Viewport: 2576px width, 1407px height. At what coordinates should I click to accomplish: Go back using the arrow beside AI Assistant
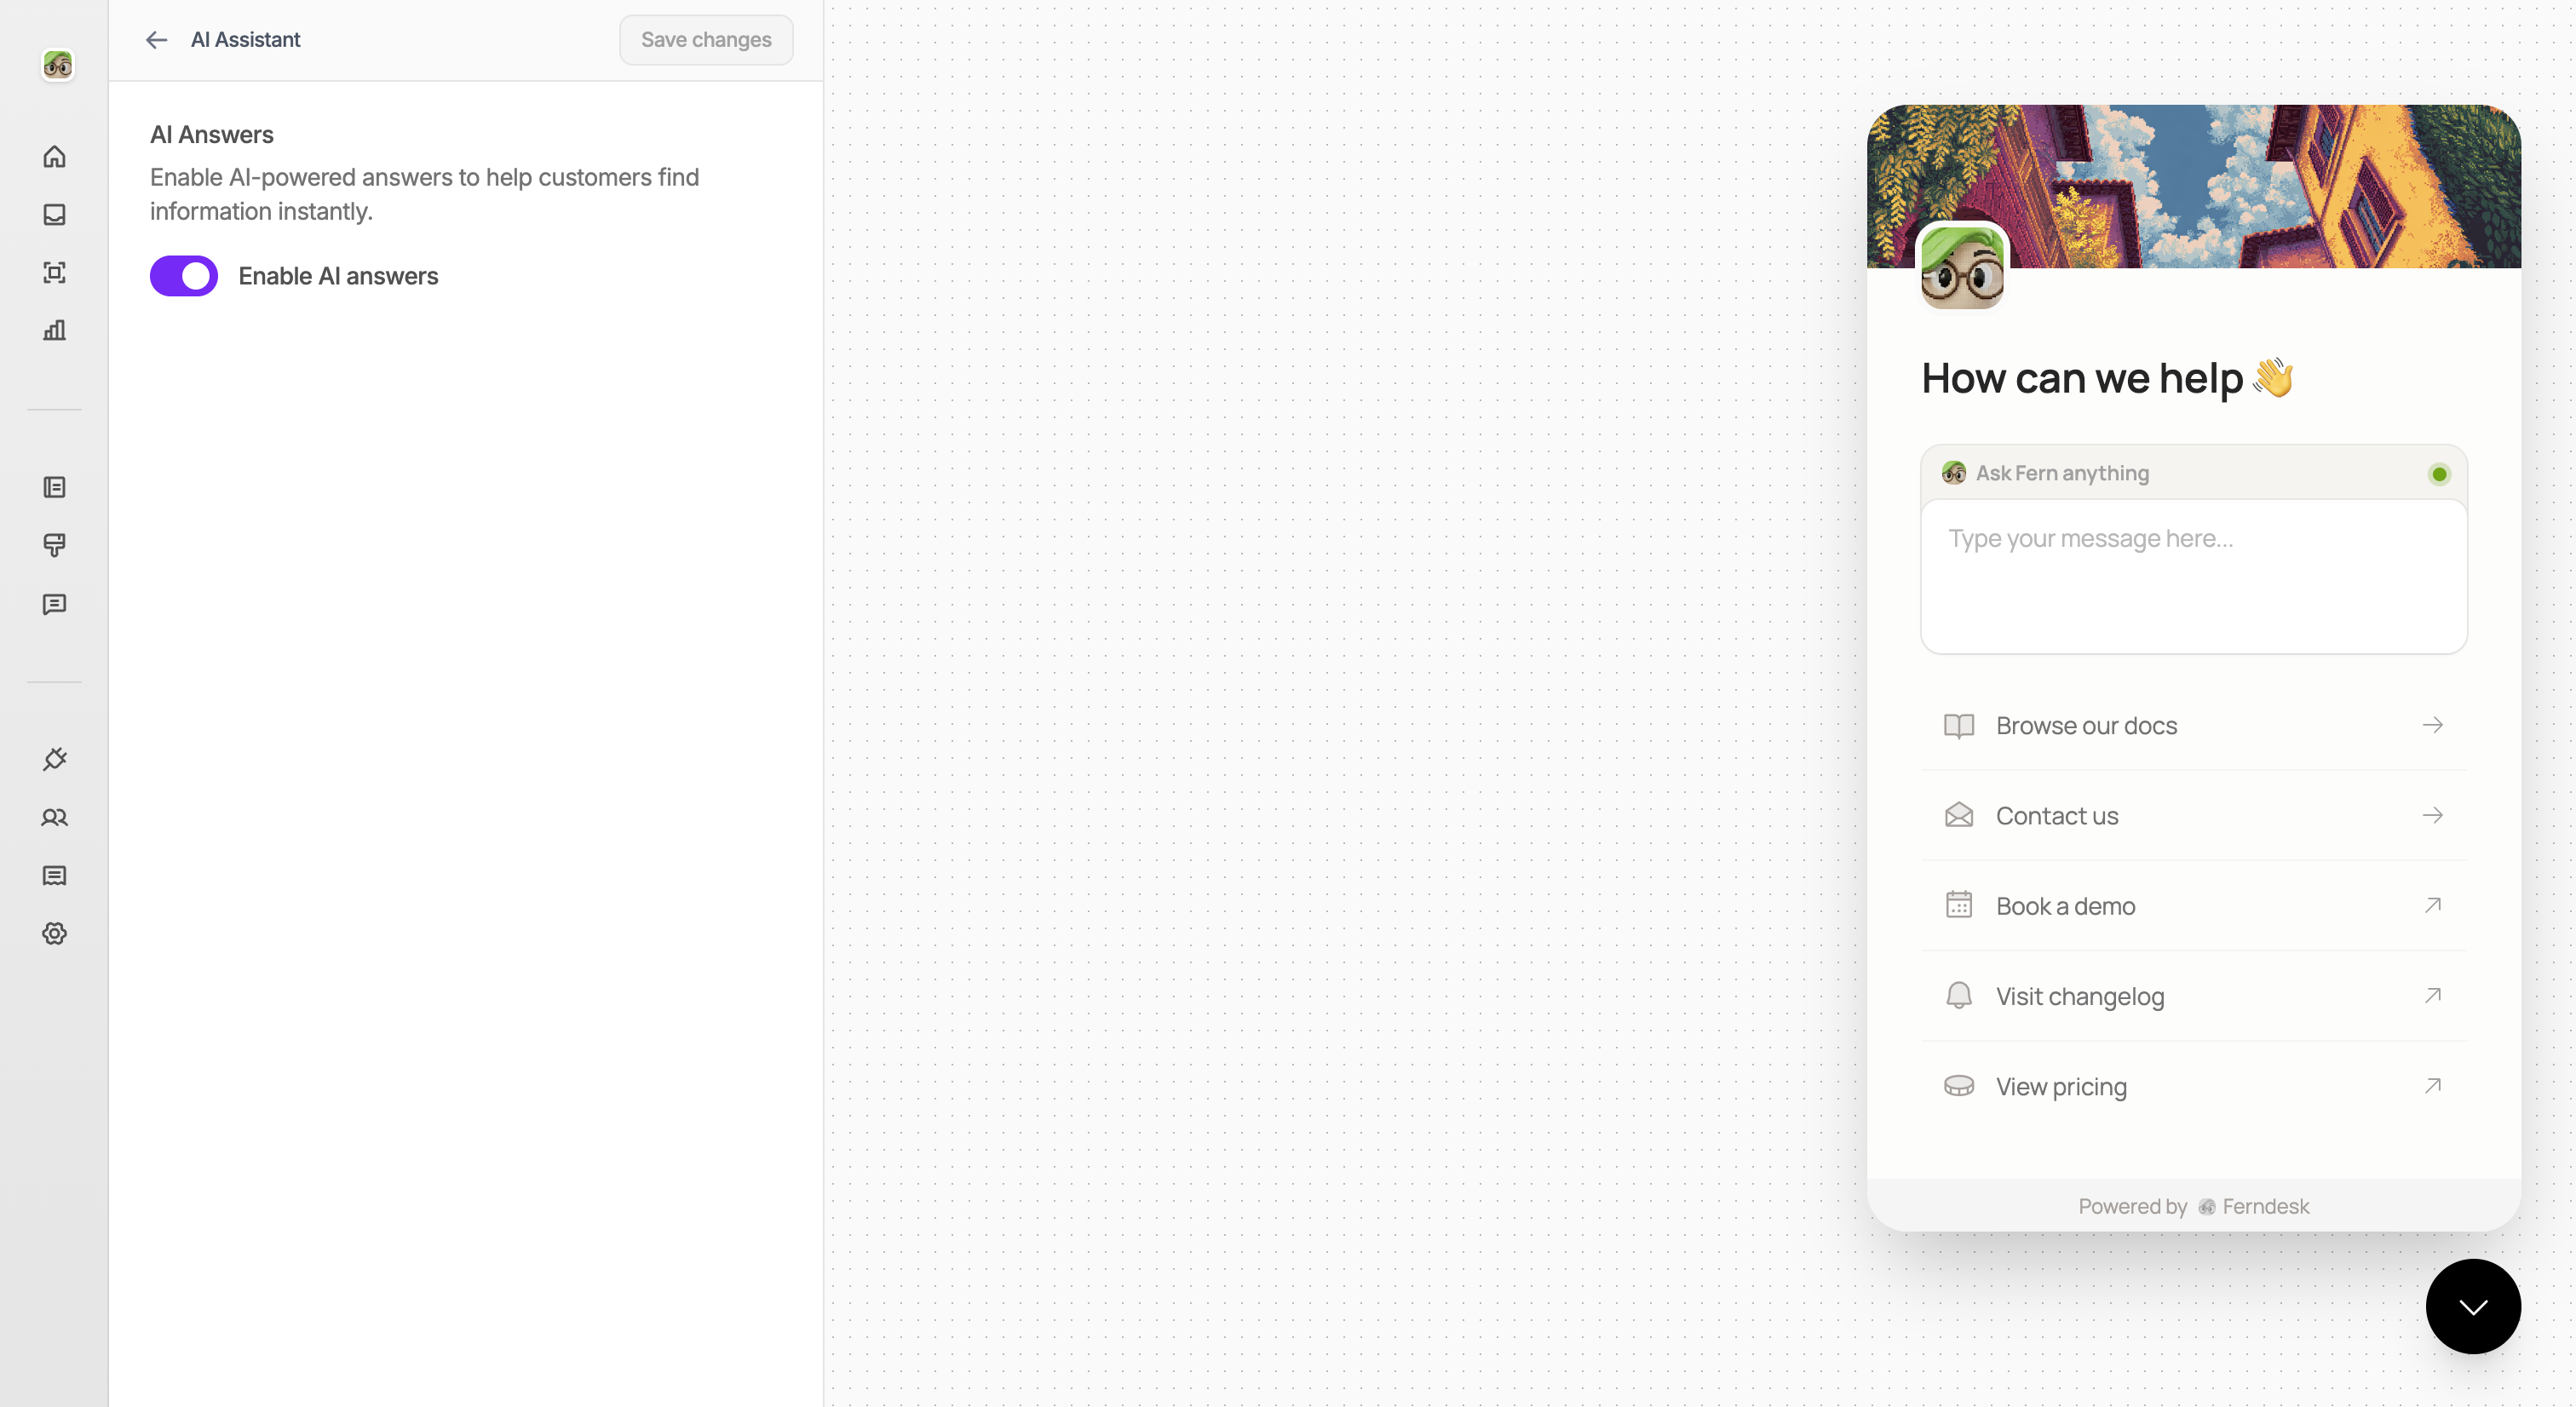click(156, 40)
